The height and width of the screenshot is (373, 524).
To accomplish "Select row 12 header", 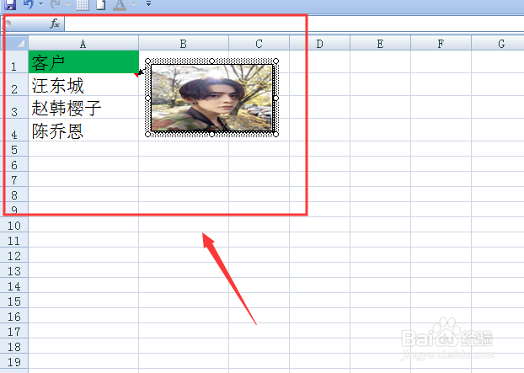I will click(x=14, y=255).
